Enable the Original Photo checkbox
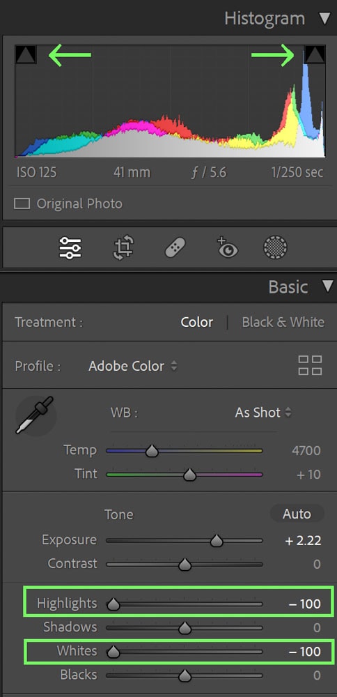This screenshot has width=337, height=697. click(22, 204)
